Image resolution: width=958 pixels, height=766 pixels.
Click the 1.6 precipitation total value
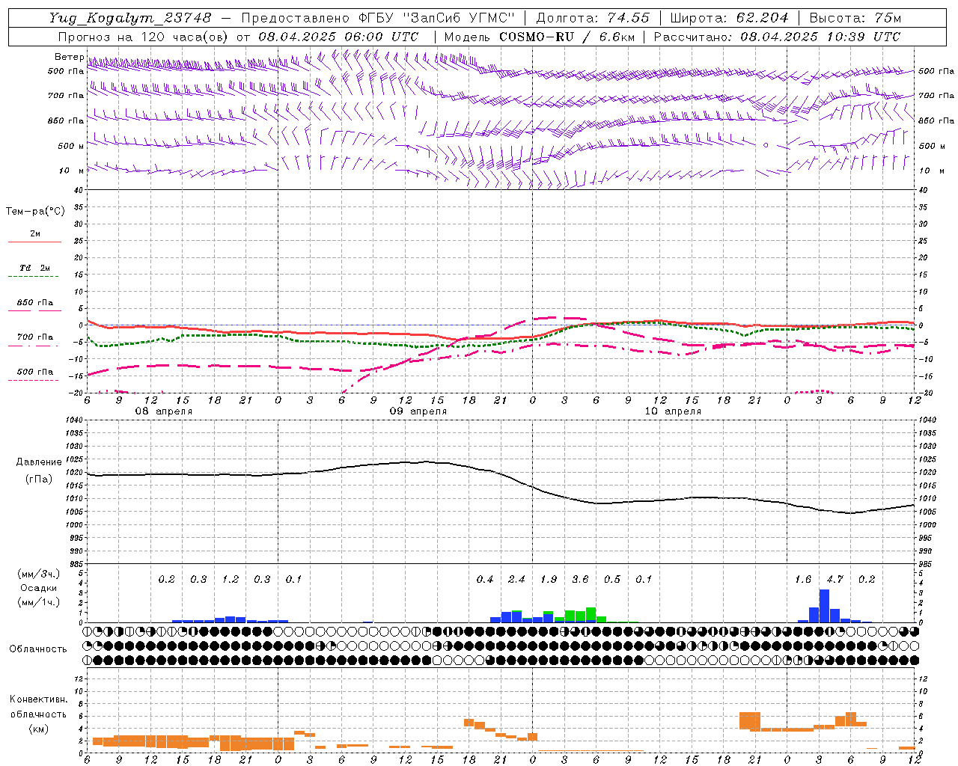pyautogui.click(x=803, y=579)
